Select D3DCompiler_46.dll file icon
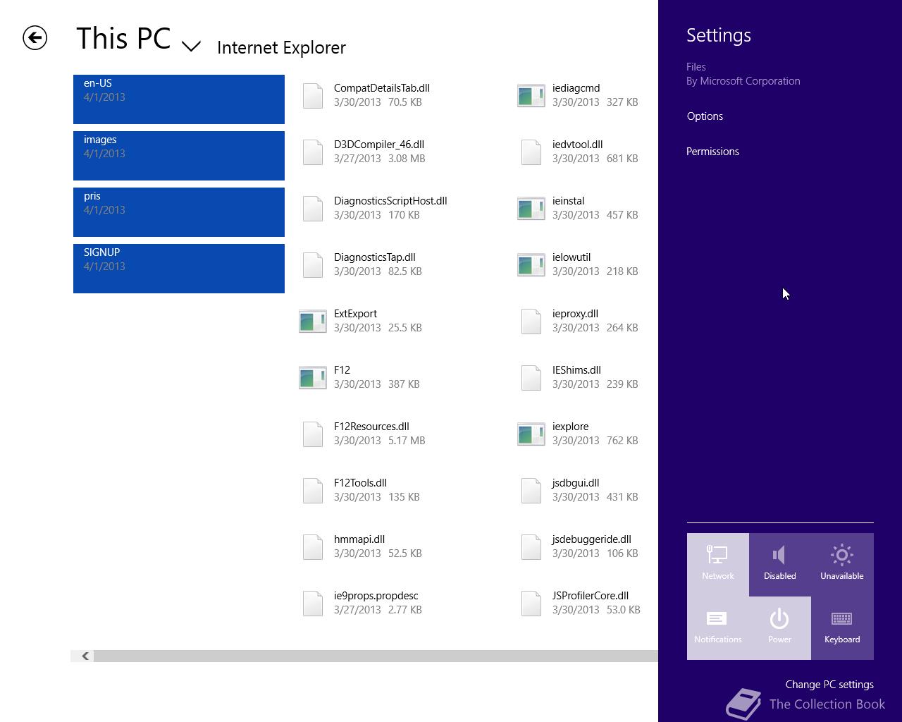 [x=313, y=152]
